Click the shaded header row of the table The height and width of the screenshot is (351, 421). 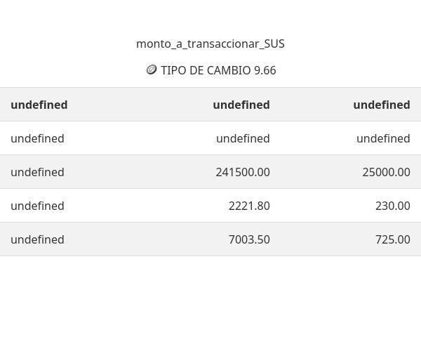pos(140,105)
